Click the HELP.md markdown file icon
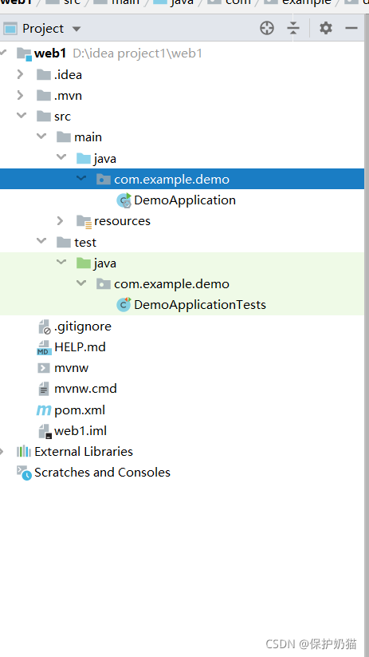This screenshot has height=657, width=369. coord(44,347)
